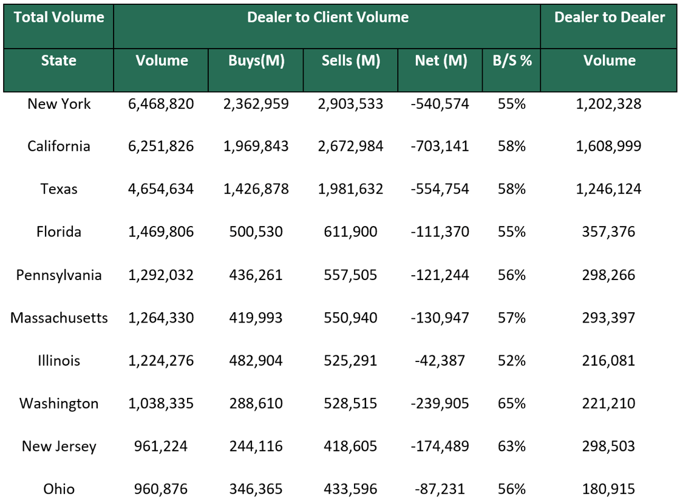680x503 pixels.
Task: Select New Jersey's dealer volume 298,503
Action: pos(608,446)
